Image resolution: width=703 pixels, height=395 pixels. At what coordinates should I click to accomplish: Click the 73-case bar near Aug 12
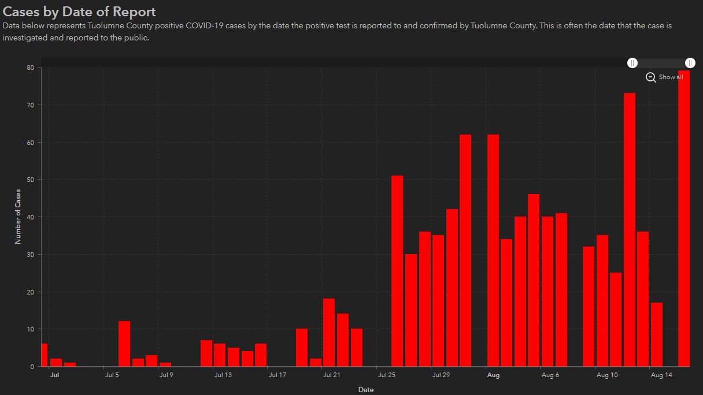pos(630,230)
